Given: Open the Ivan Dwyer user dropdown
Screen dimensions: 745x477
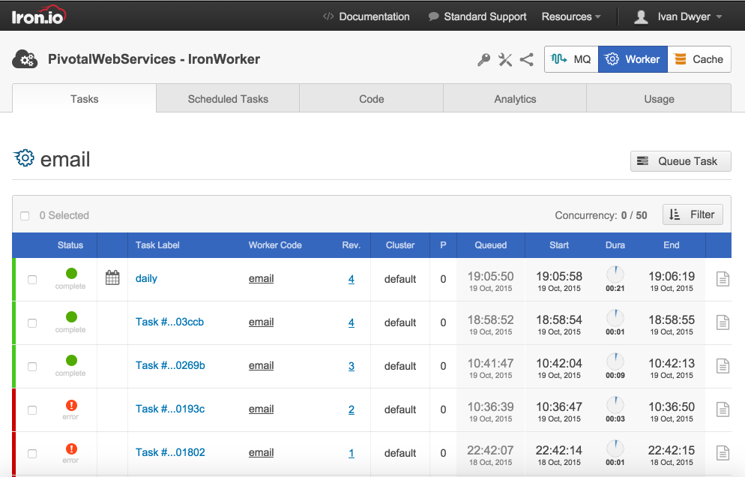Looking at the screenshot, I should 678,16.
